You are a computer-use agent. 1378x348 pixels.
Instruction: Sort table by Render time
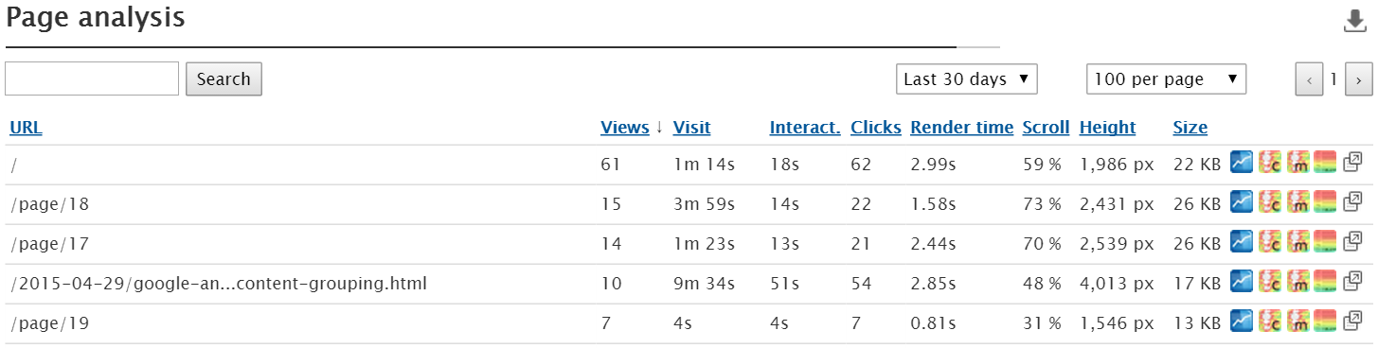(x=961, y=128)
